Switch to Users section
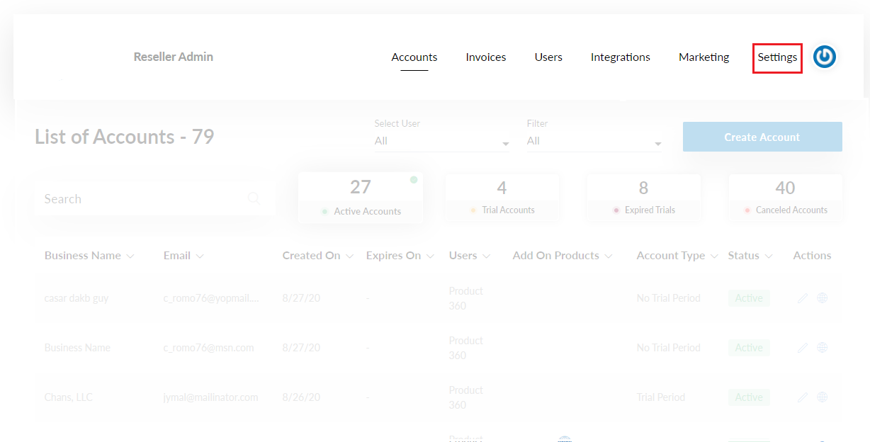 548,57
